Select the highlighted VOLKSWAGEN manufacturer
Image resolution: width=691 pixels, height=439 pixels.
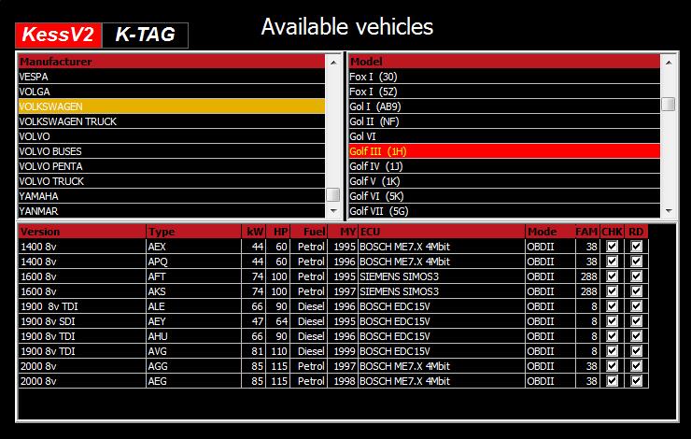tap(172, 106)
